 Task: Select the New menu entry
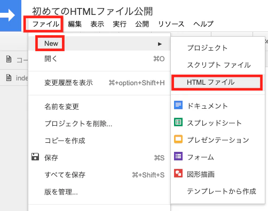pyautogui.click(x=99, y=44)
